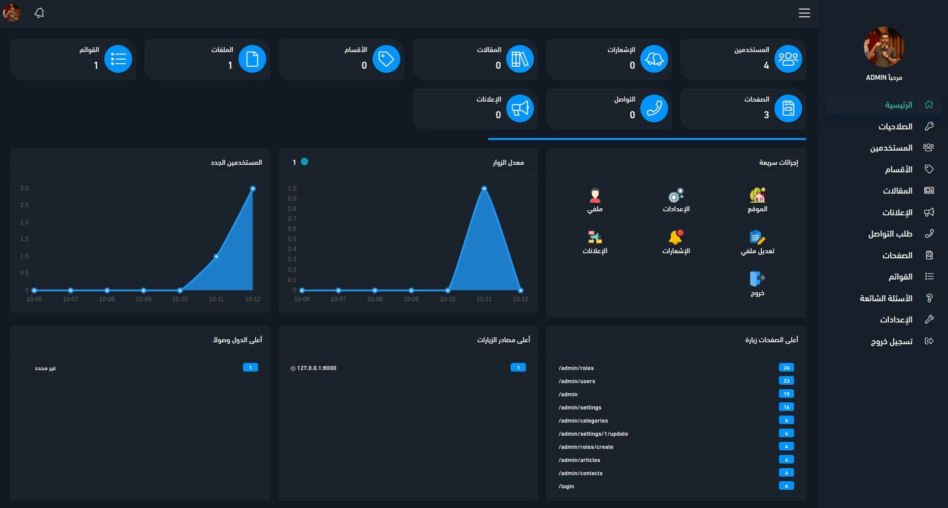
Task: Click /admin/settings/1/update in top pages list
Action: pyautogui.click(x=593, y=434)
